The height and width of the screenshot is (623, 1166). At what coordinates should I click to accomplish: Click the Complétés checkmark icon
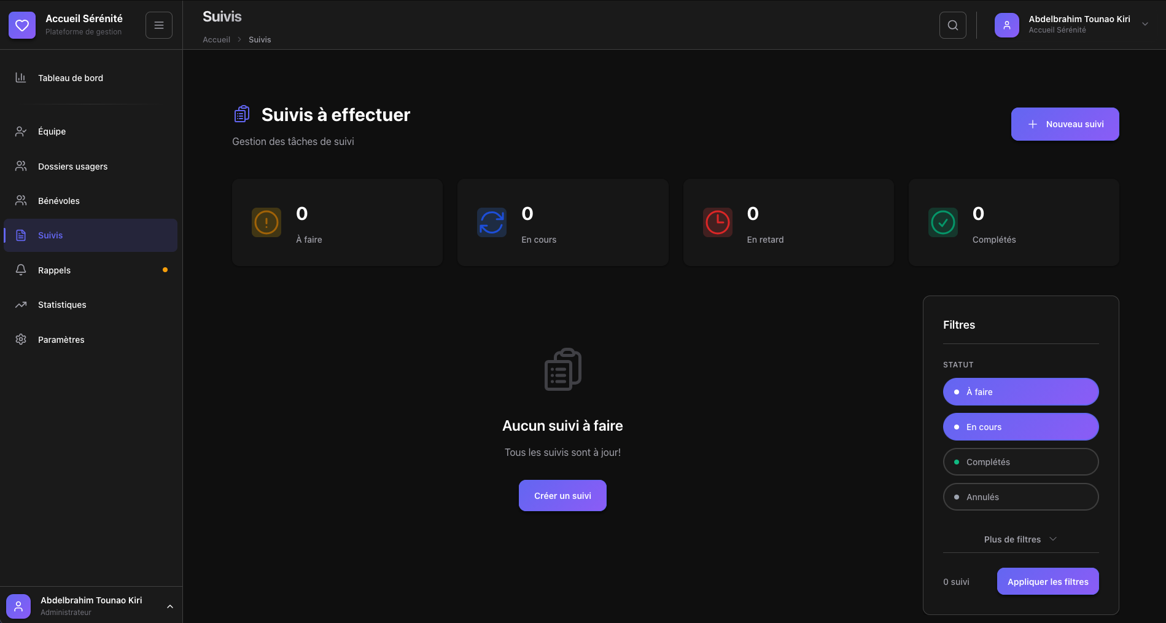(x=943, y=222)
